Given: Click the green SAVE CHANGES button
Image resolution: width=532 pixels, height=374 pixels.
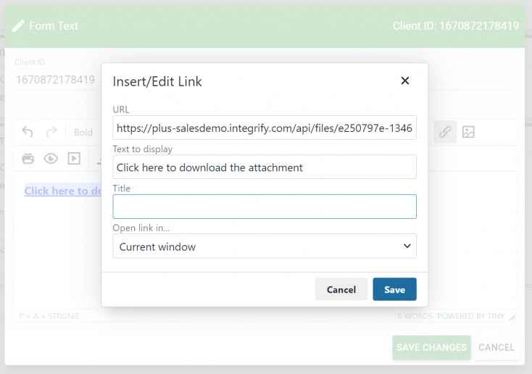Looking at the screenshot, I should click(431, 347).
